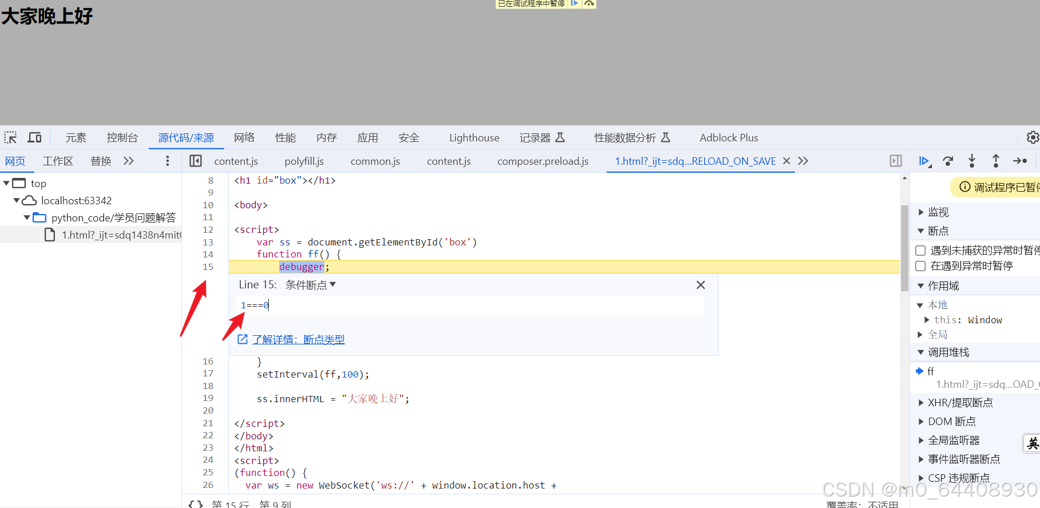
Task: Click line number 17 in gutter
Action: 207,374
